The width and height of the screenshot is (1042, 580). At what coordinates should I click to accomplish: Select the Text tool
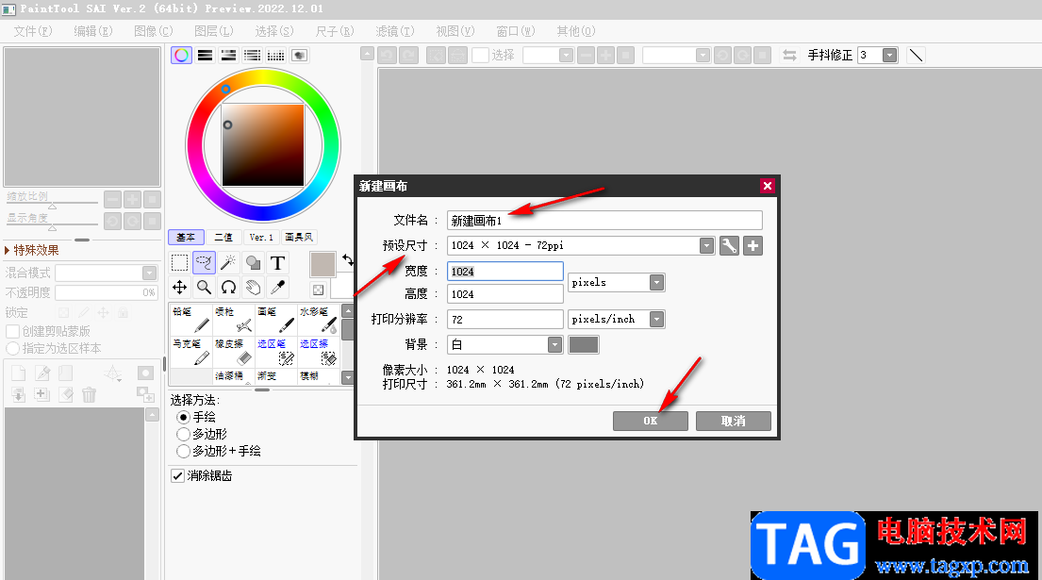point(278,263)
